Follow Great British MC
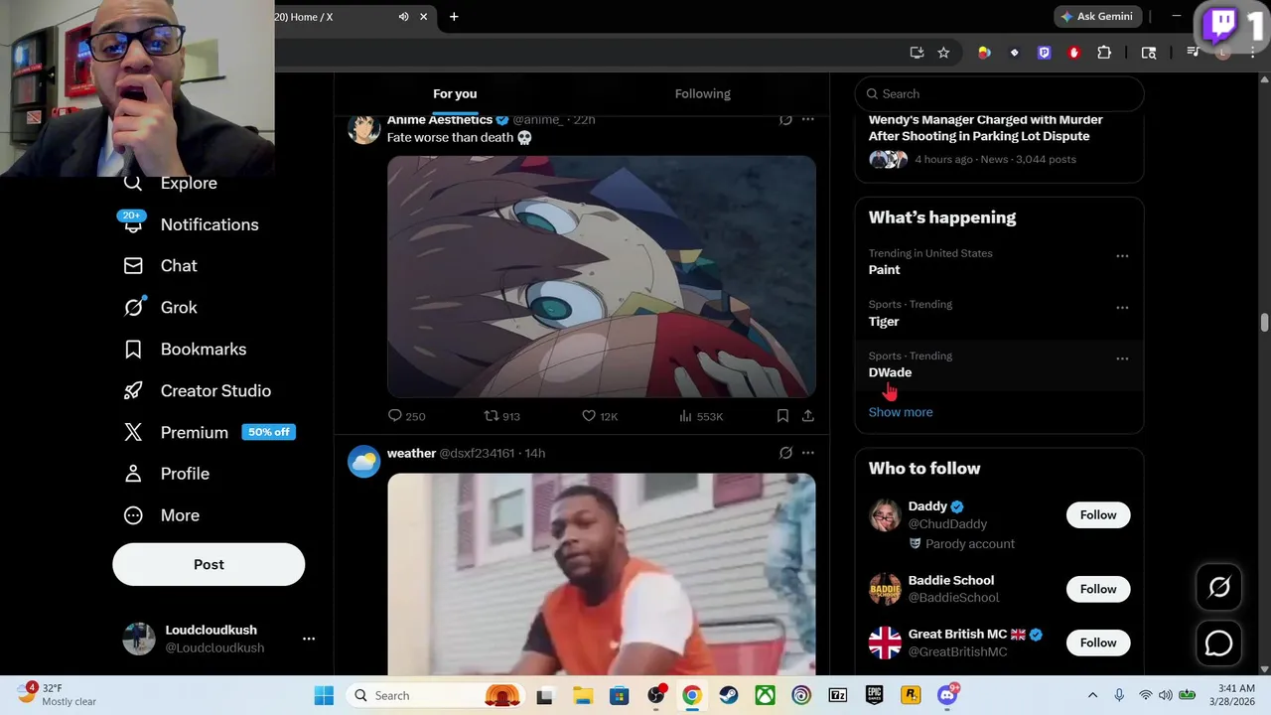Image resolution: width=1271 pixels, height=715 pixels. coord(1098,643)
